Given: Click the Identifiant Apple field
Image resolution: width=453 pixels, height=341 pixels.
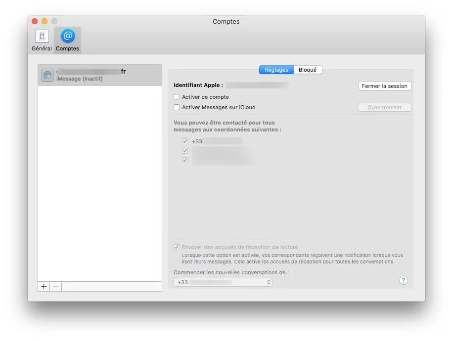Looking at the screenshot, I should (257, 85).
